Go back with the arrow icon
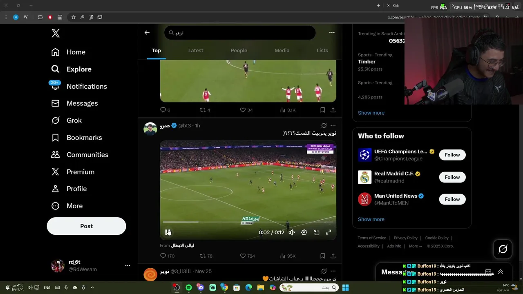 [147, 33]
